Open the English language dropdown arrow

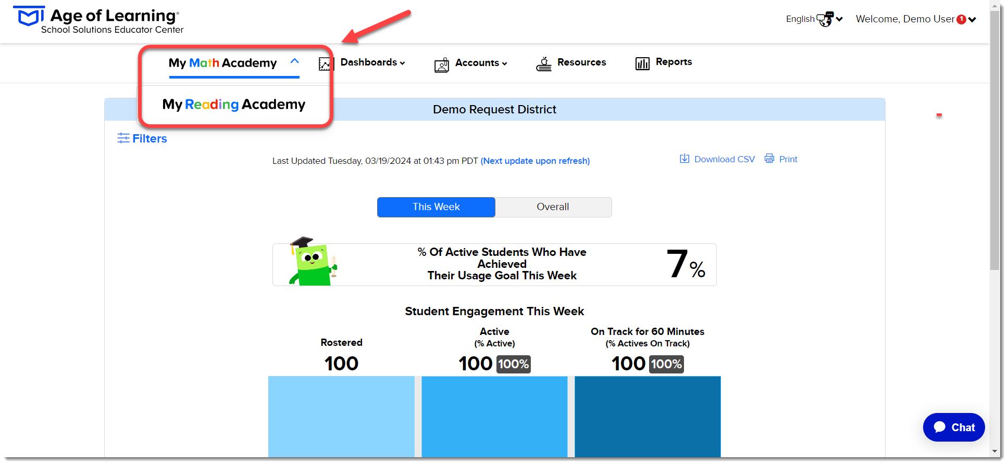click(839, 19)
